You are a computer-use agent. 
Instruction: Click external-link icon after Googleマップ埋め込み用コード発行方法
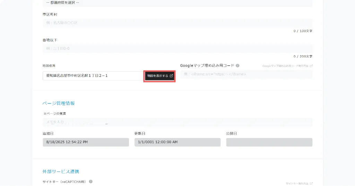311,66
